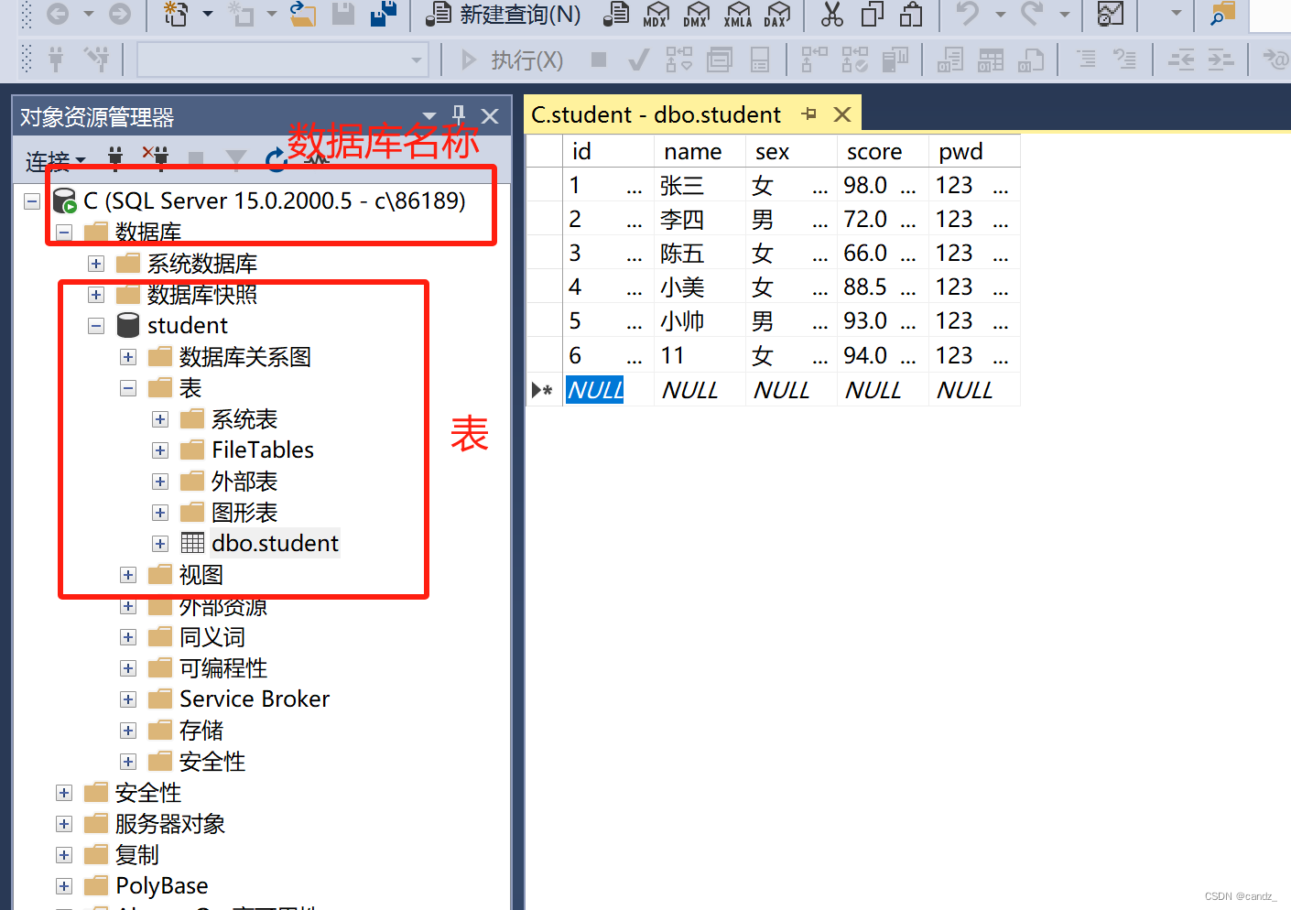This screenshot has height=910, width=1291.
Task: Open Object Explorer filter settings
Action: pos(236,157)
